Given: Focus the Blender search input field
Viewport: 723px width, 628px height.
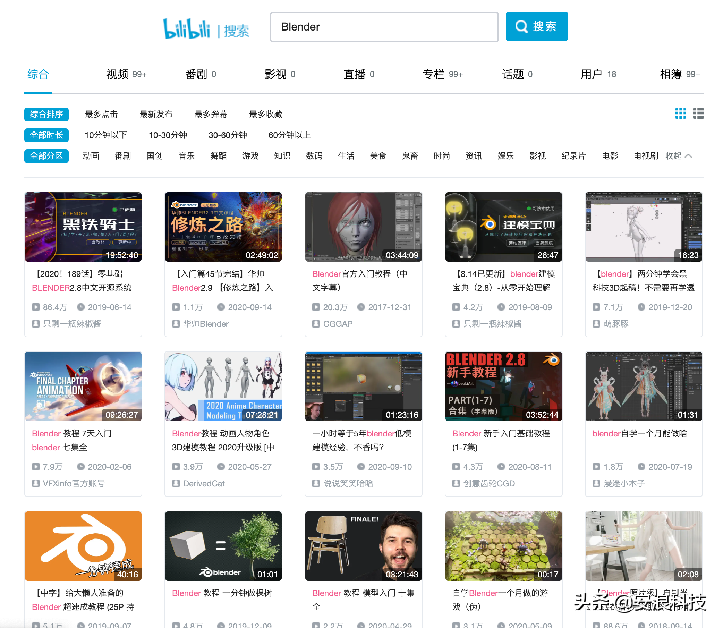Looking at the screenshot, I should (384, 27).
